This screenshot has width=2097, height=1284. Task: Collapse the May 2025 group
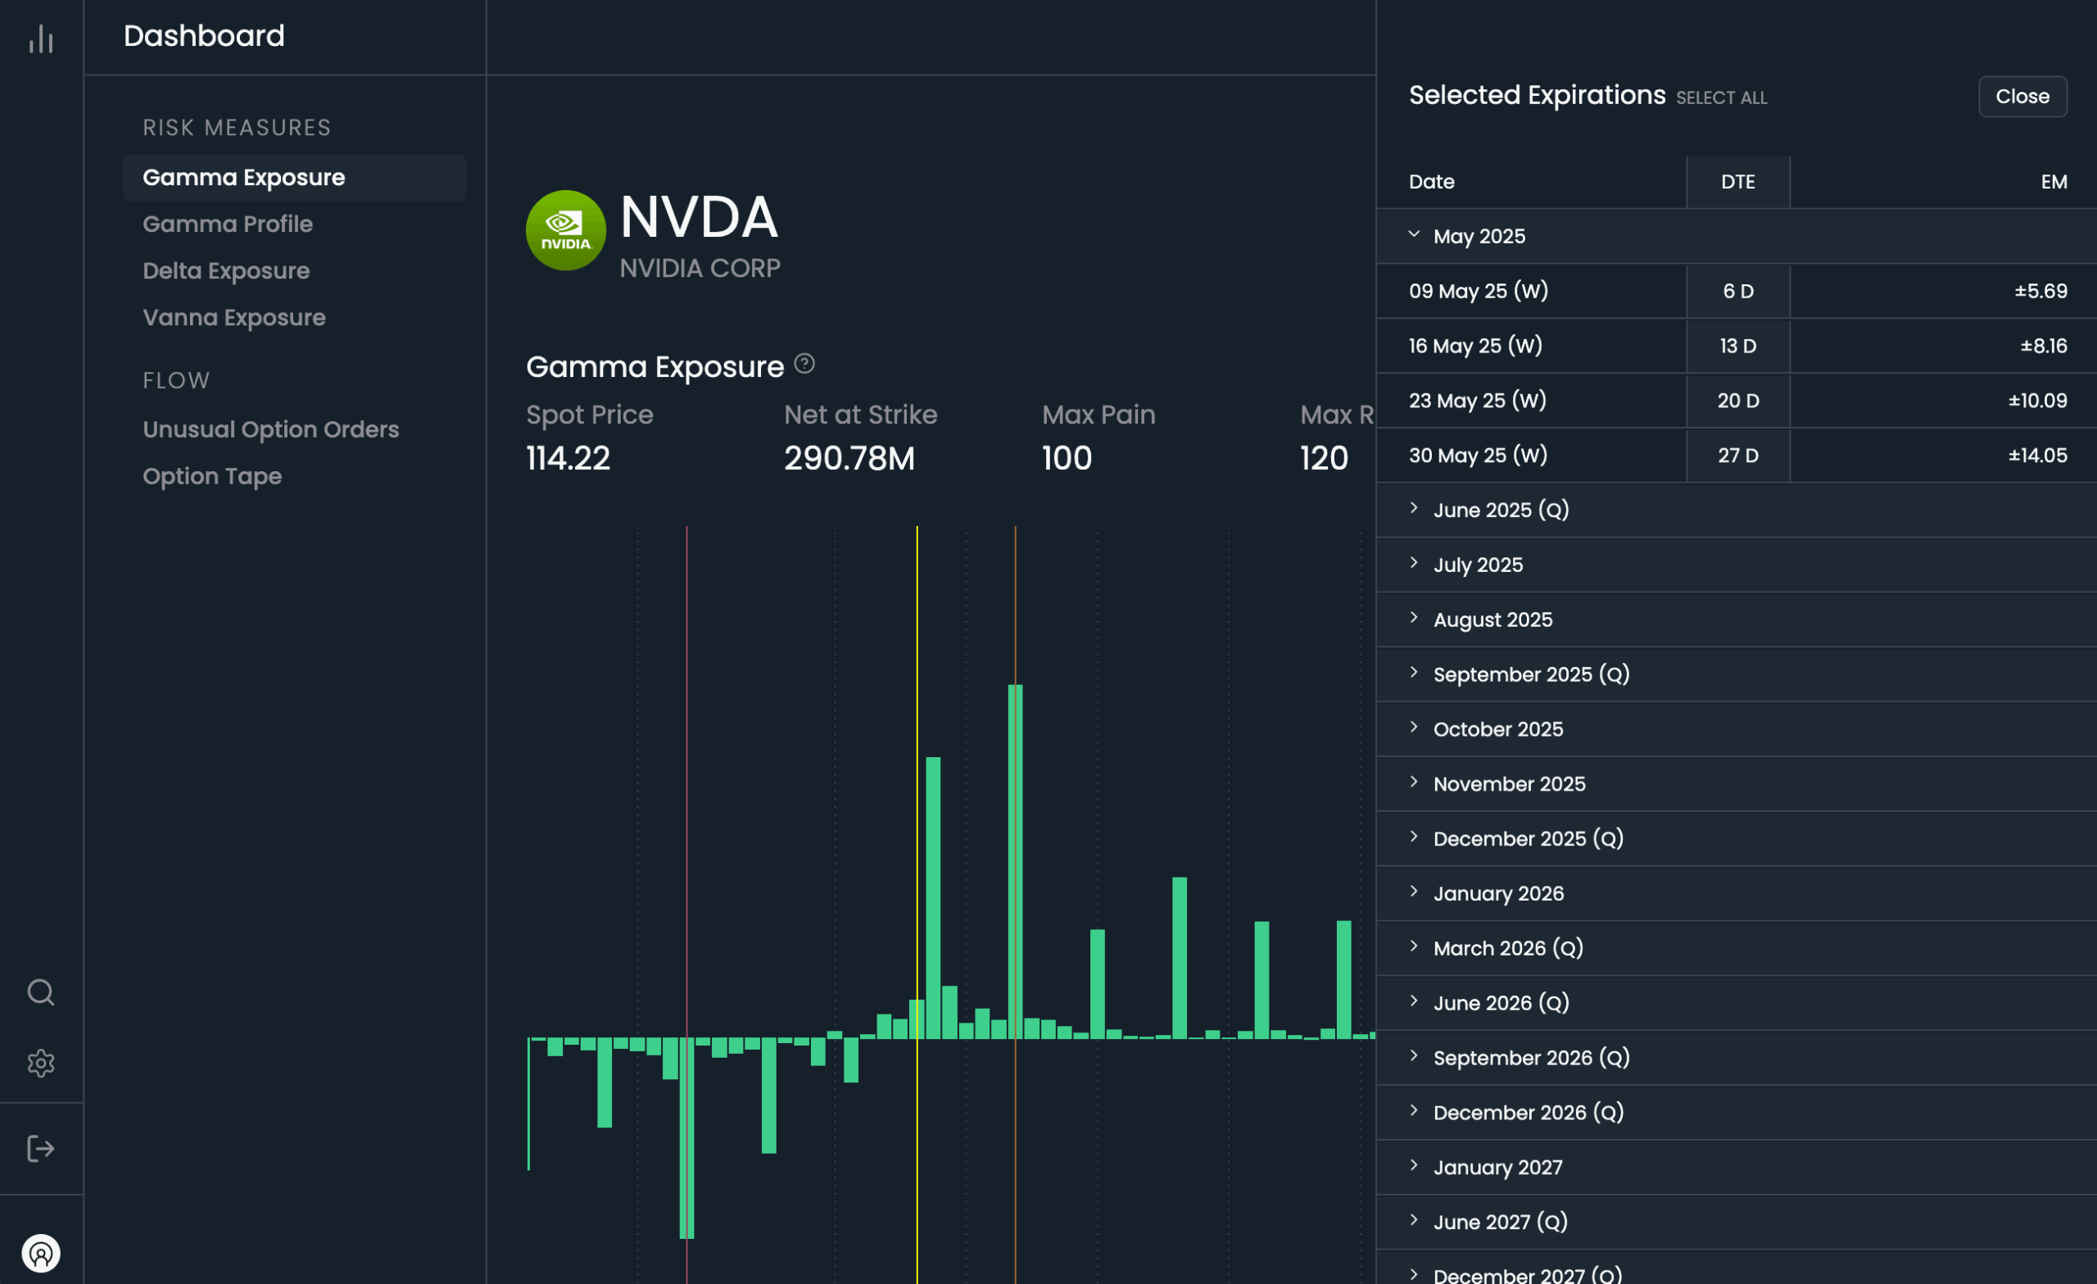(1736, 236)
